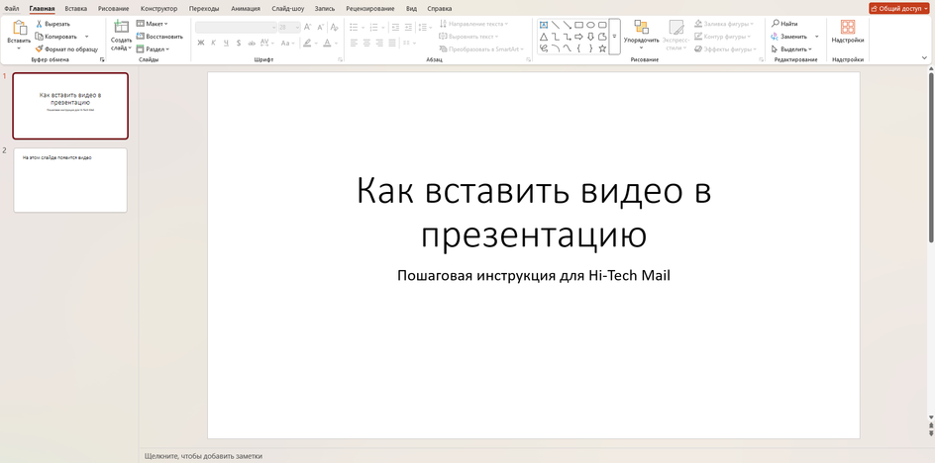Click the Общий доступ share button
935x463 pixels.
[x=899, y=8]
